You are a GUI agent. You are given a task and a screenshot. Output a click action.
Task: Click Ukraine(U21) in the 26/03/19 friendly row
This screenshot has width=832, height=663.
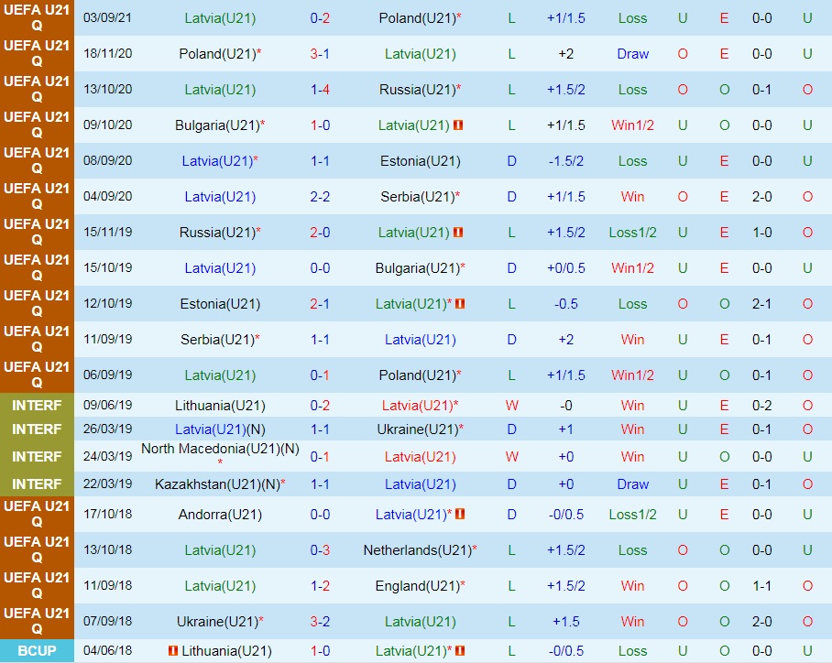tap(417, 429)
